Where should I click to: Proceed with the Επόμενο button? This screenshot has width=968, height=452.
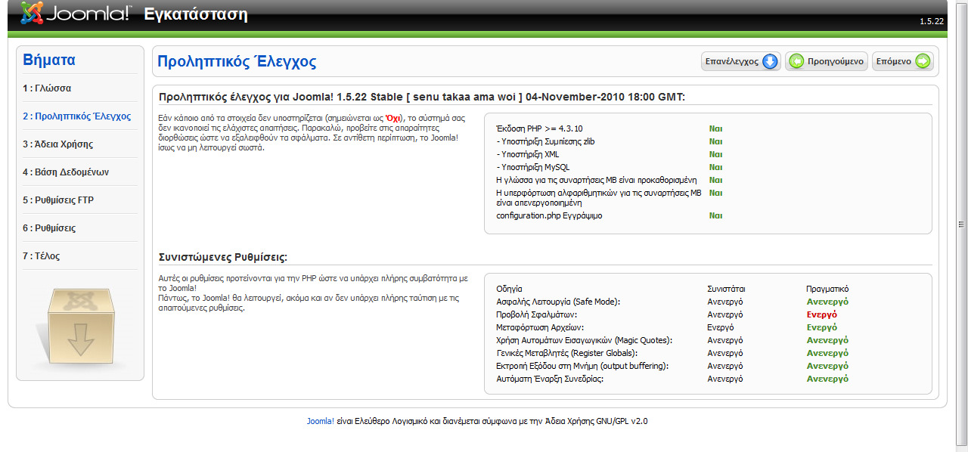pyautogui.click(x=903, y=61)
